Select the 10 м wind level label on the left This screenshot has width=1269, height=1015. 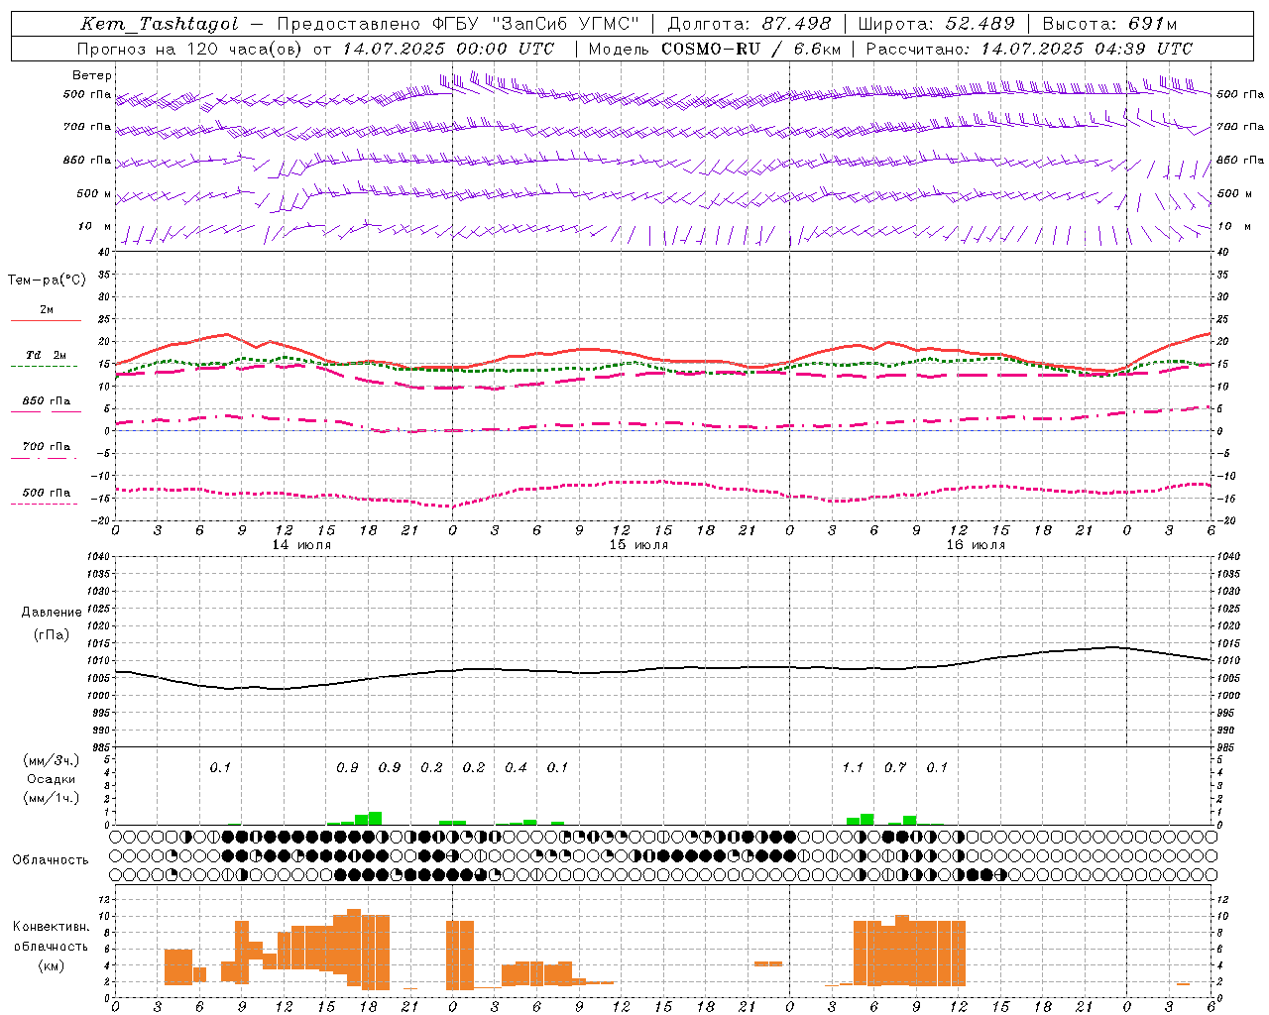click(95, 227)
